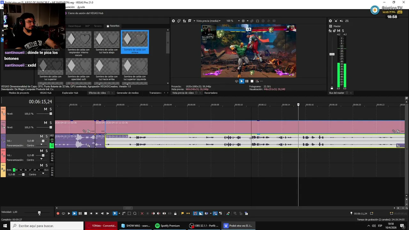Toggle Lock Envelopes to Events button
409x230 pixels.
(215, 213)
